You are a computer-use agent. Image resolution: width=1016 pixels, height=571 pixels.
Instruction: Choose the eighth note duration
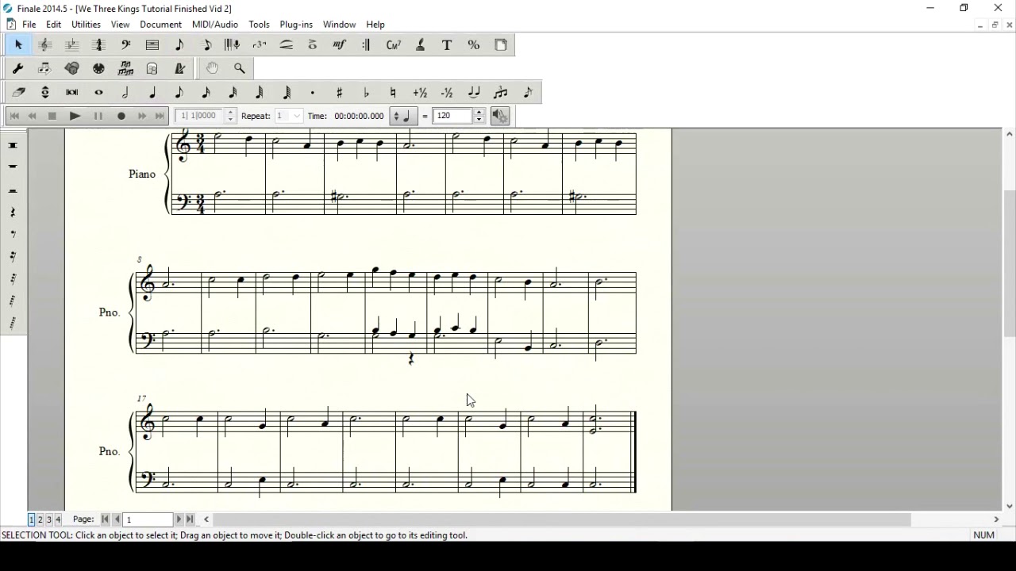coord(179,93)
